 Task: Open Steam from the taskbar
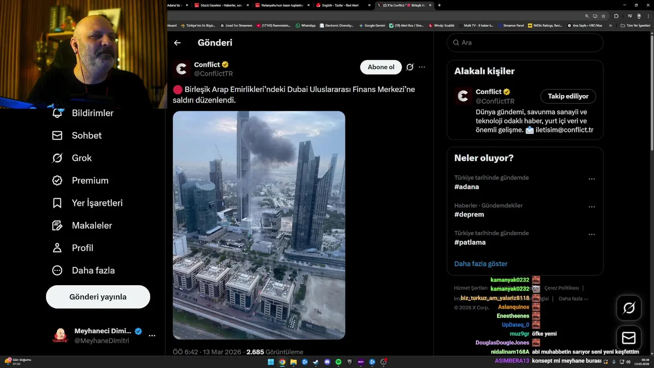pyautogui.click(x=316, y=362)
